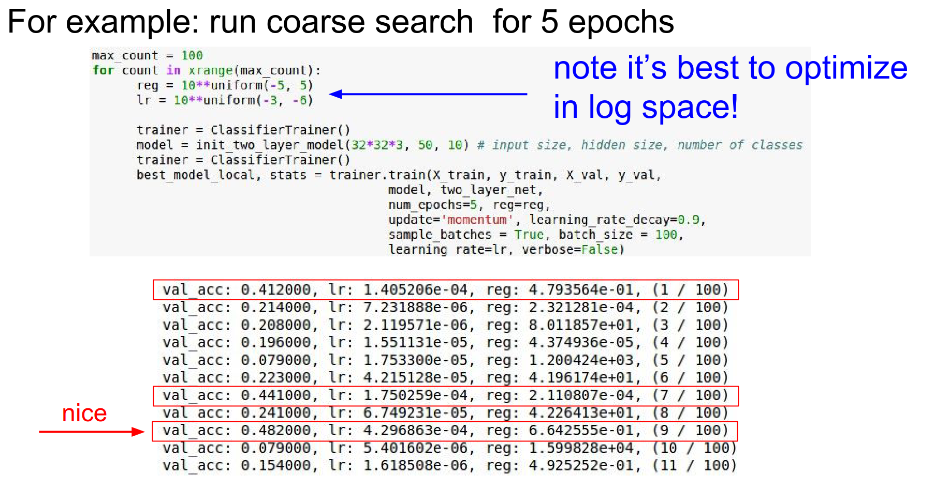Click the 'max_count = 100' code line

pyautogui.click(x=147, y=55)
